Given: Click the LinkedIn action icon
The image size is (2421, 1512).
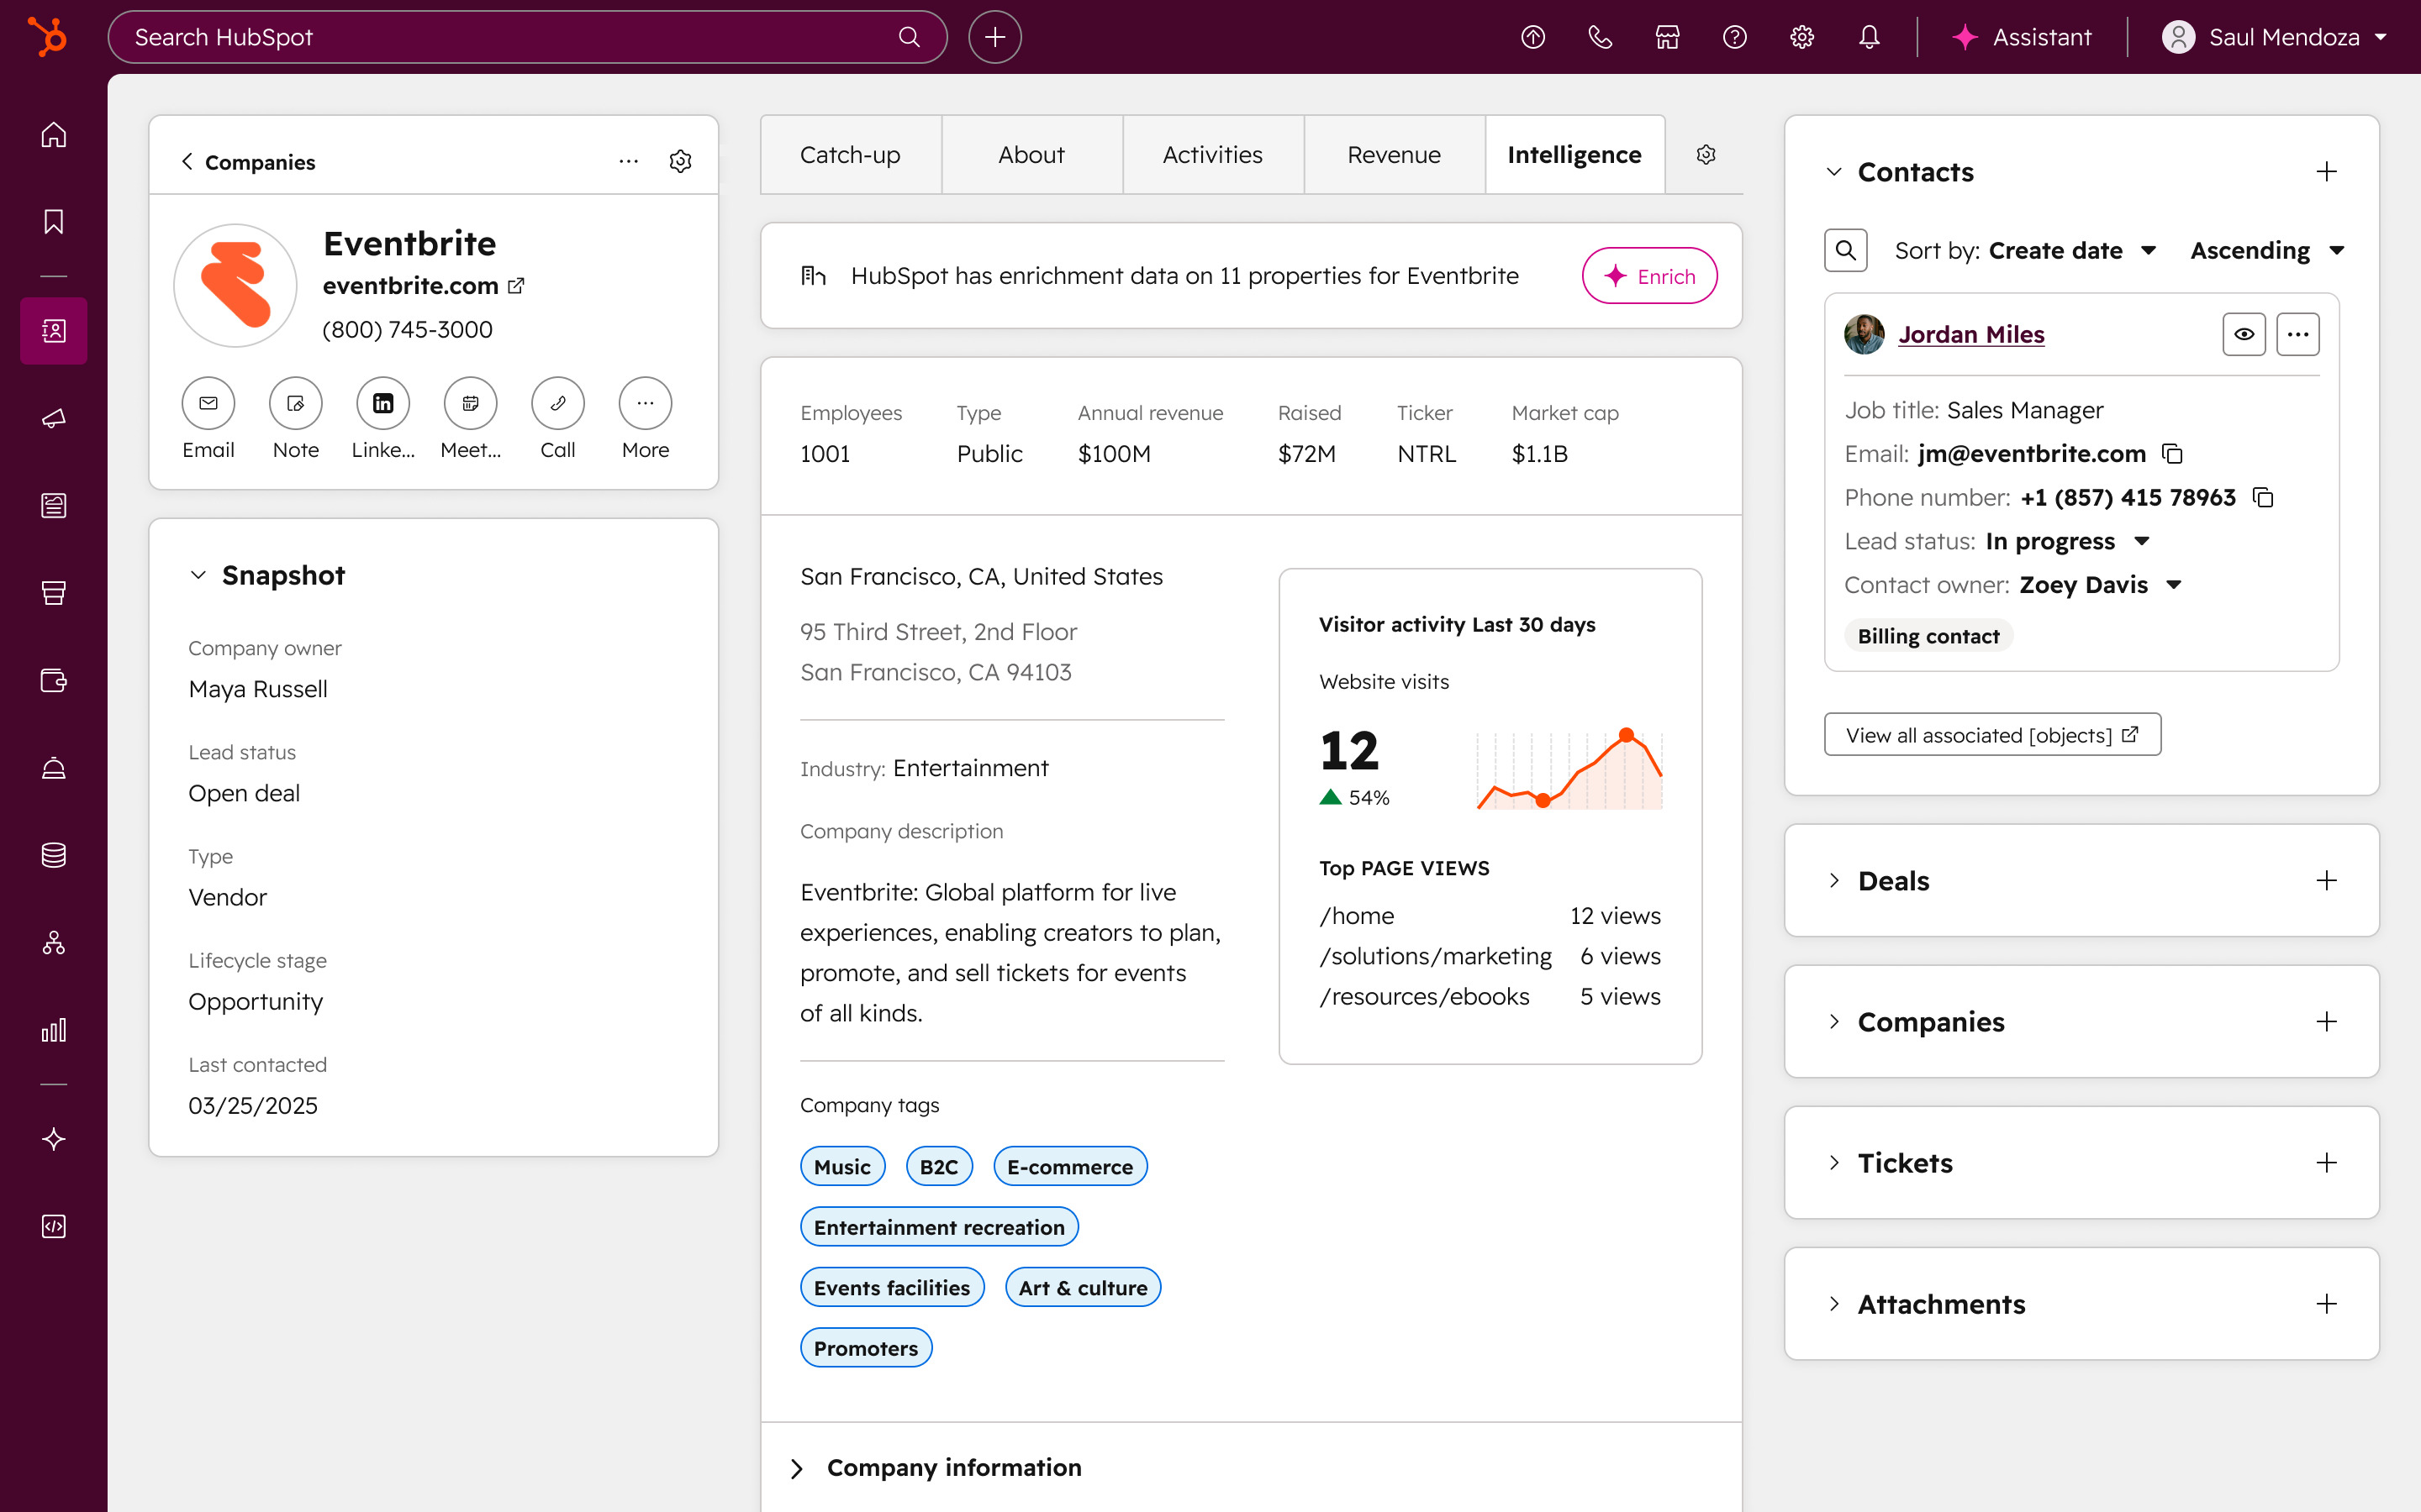Looking at the screenshot, I should click(x=383, y=403).
